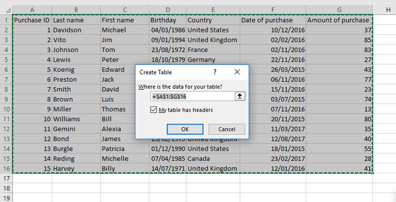Select column G header
396x202 pixels.
[x=339, y=10]
